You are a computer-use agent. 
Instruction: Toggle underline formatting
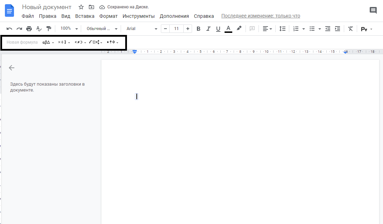218,29
